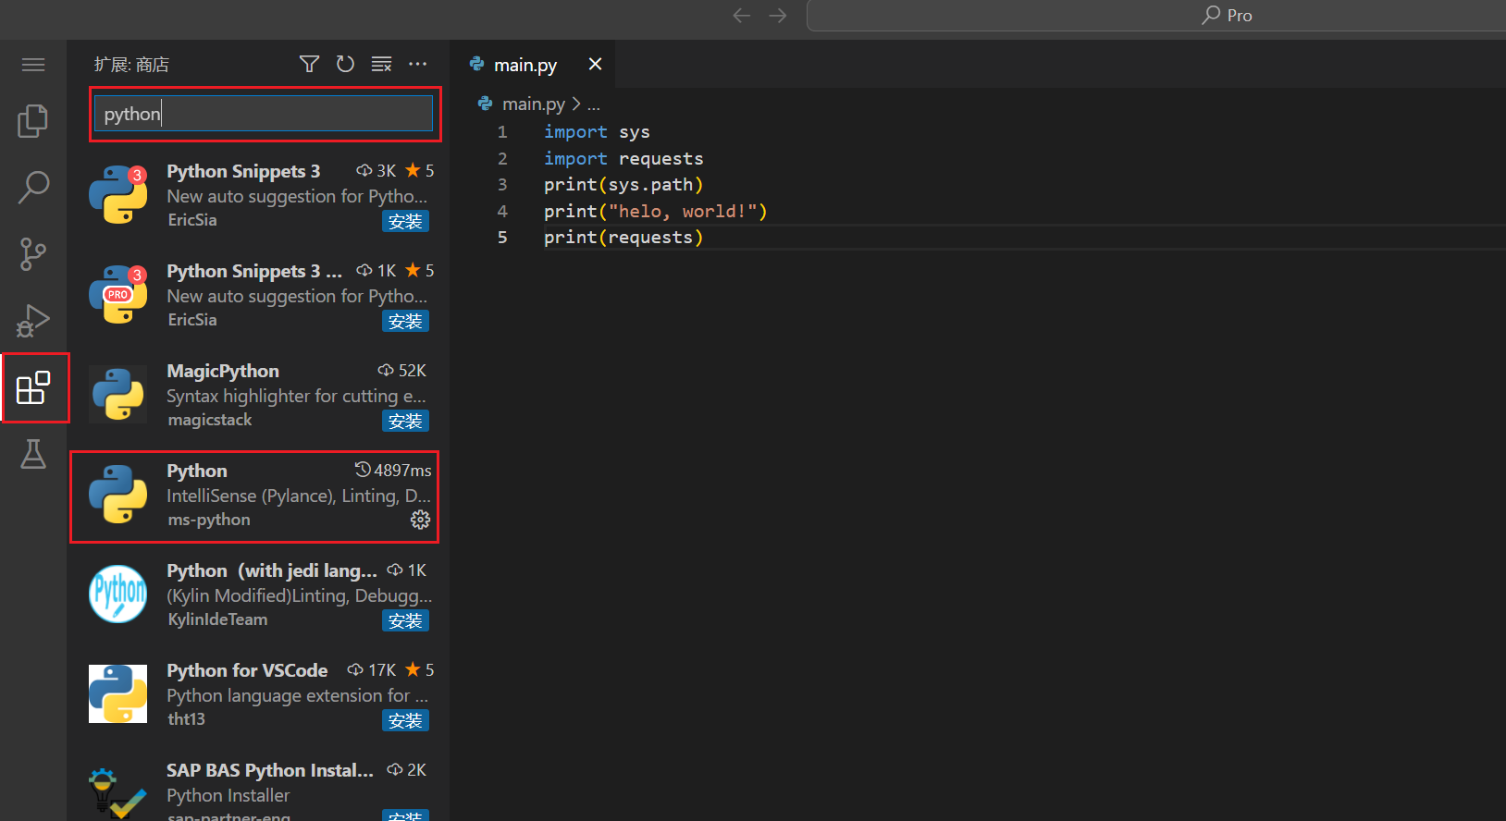Select the MagicPython extension logo
Screen dimensions: 1506x821
click(x=117, y=394)
